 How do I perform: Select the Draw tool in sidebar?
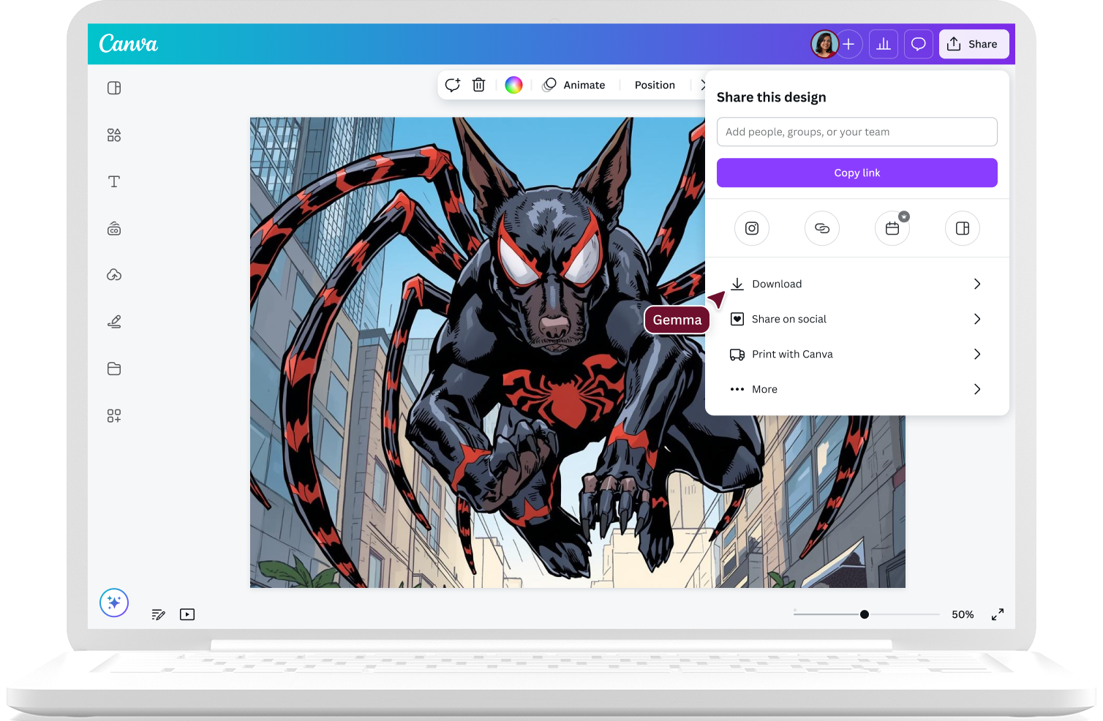[x=114, y=322]
